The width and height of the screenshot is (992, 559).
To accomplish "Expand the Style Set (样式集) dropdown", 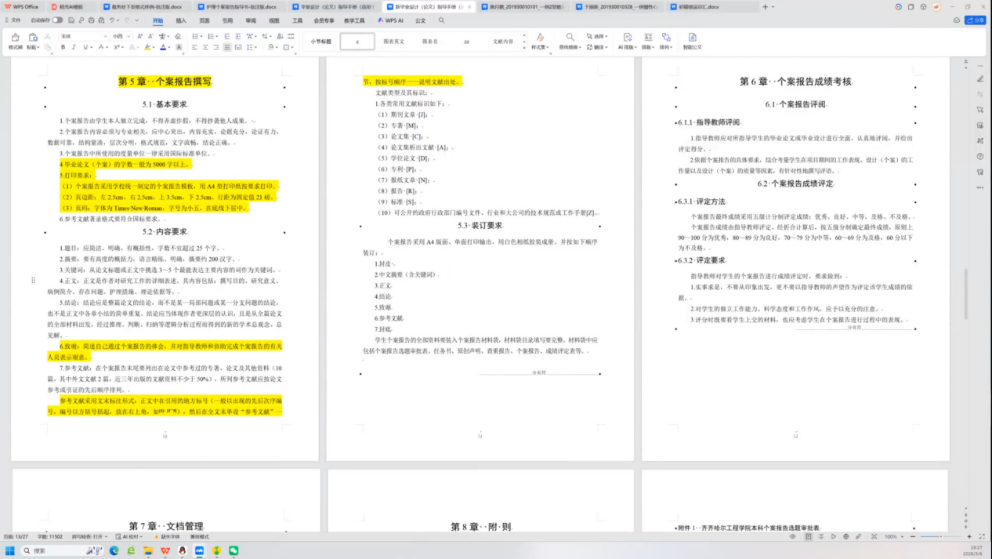I will tap(539, 42).
